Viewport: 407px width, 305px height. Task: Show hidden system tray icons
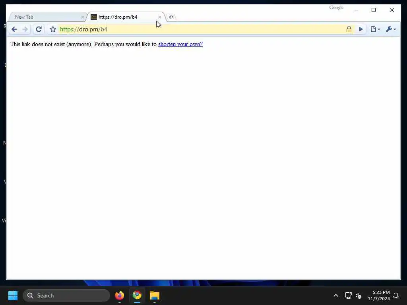pos(335,295)
